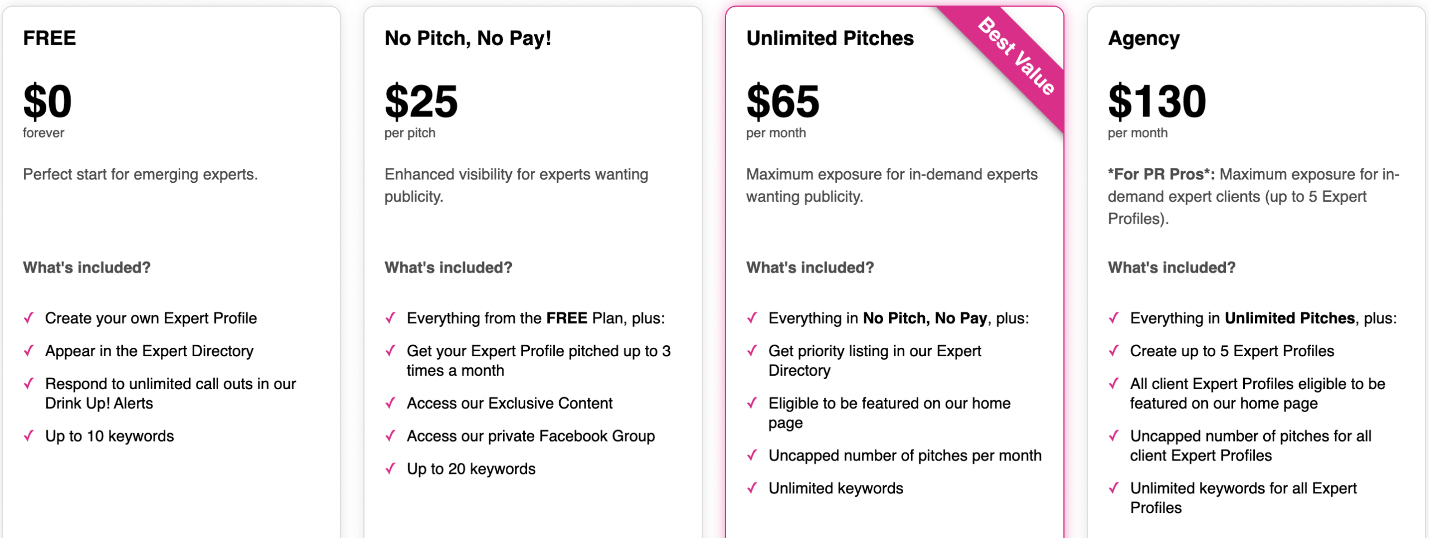The image size is (1429, 538).
Task: Choose the Unlimited Pitches plan title
Action: coord(829,38)
